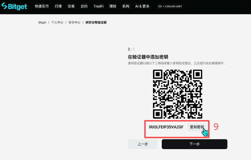251x160 pixels.
Task: Open the 合约 menu item
Action: 84,7
